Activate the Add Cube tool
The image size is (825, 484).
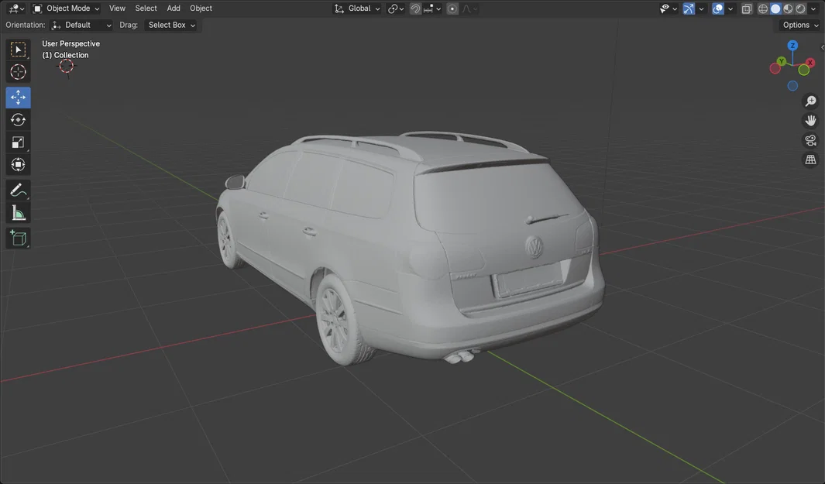pyautogui.click(x=17, y=238)
